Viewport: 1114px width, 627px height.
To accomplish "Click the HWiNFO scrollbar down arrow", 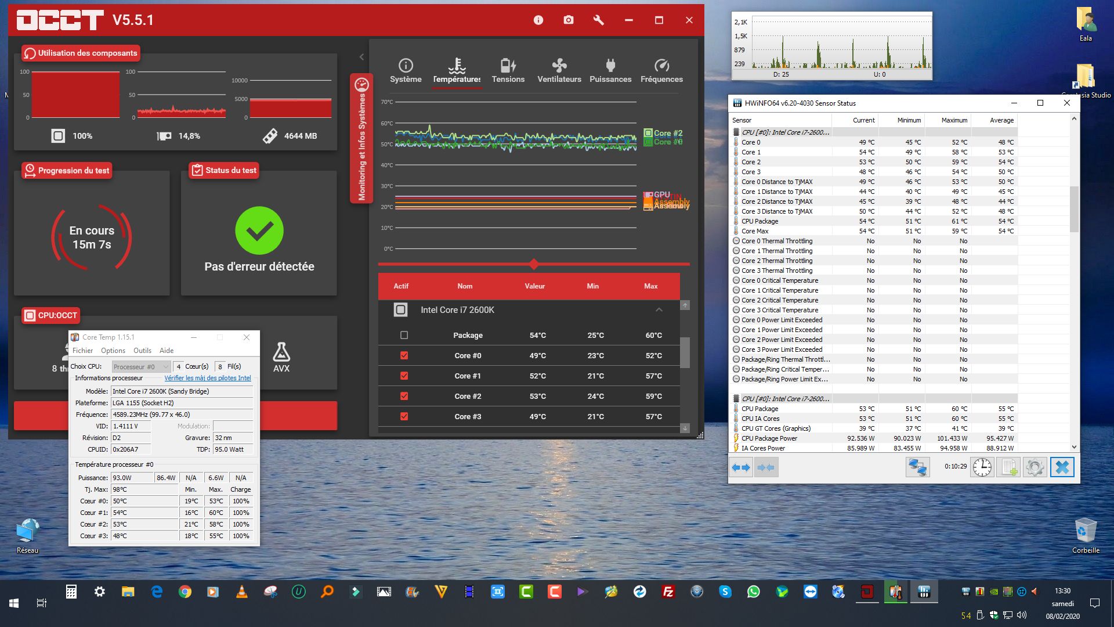I will (1074, 447).
